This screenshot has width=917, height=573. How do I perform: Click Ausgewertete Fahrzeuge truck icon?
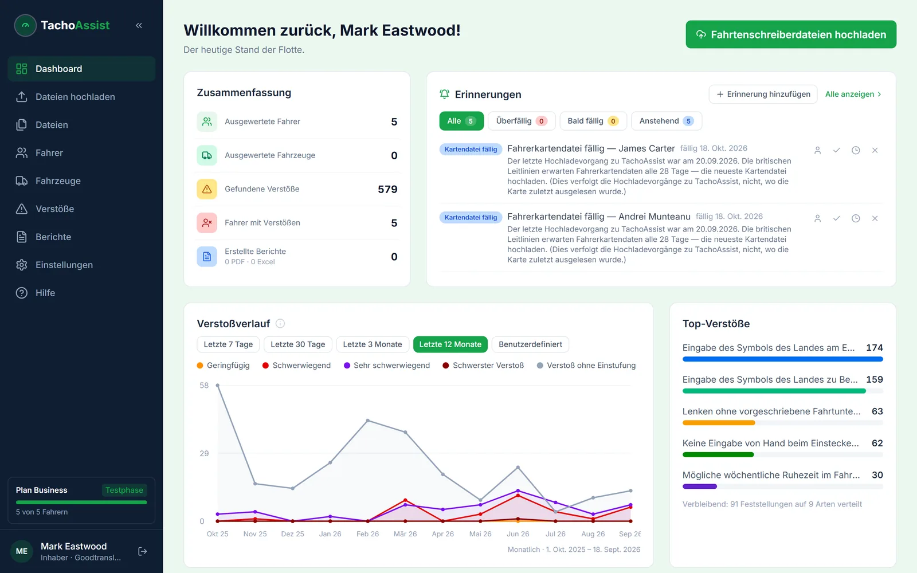coord(207,155)
